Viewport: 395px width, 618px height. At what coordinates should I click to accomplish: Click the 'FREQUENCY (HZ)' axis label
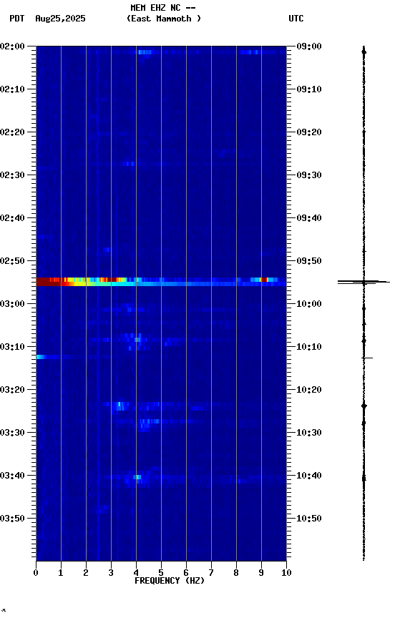(x=170, y=581)
